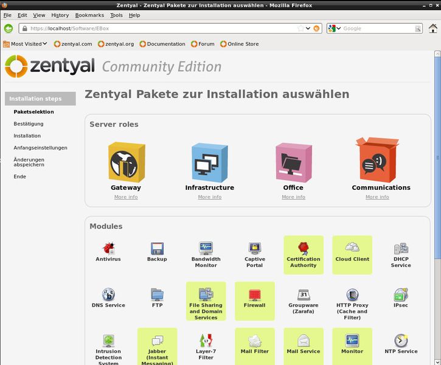Select the DNS Service module

coord(108,298)
